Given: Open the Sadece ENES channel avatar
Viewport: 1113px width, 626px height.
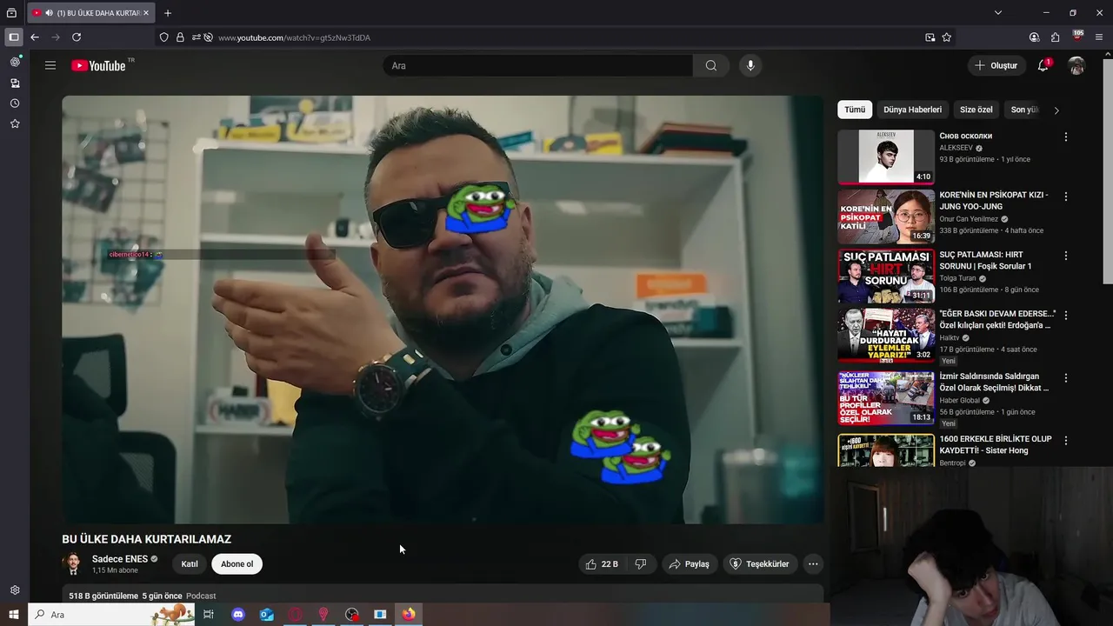Looking at the screenshot, I should point(73,564).
